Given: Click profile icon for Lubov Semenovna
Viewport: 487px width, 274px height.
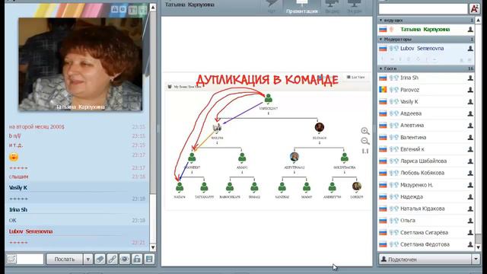Looking at the screenshot, I should 470,49.
